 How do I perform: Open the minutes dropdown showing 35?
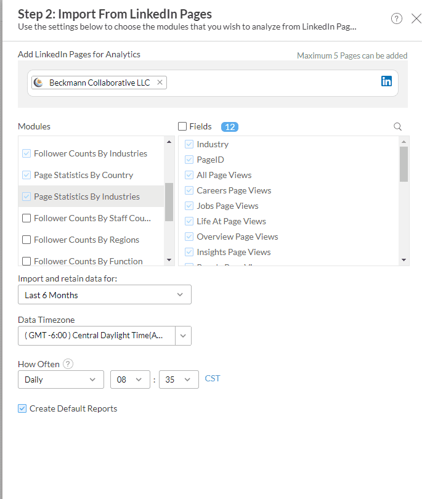point(178,379)
